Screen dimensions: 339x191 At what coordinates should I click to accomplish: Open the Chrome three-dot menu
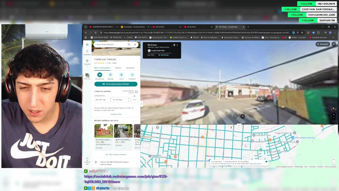point(334,33)
